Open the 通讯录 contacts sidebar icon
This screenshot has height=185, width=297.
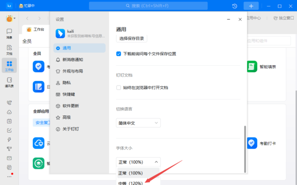[9, 82]
